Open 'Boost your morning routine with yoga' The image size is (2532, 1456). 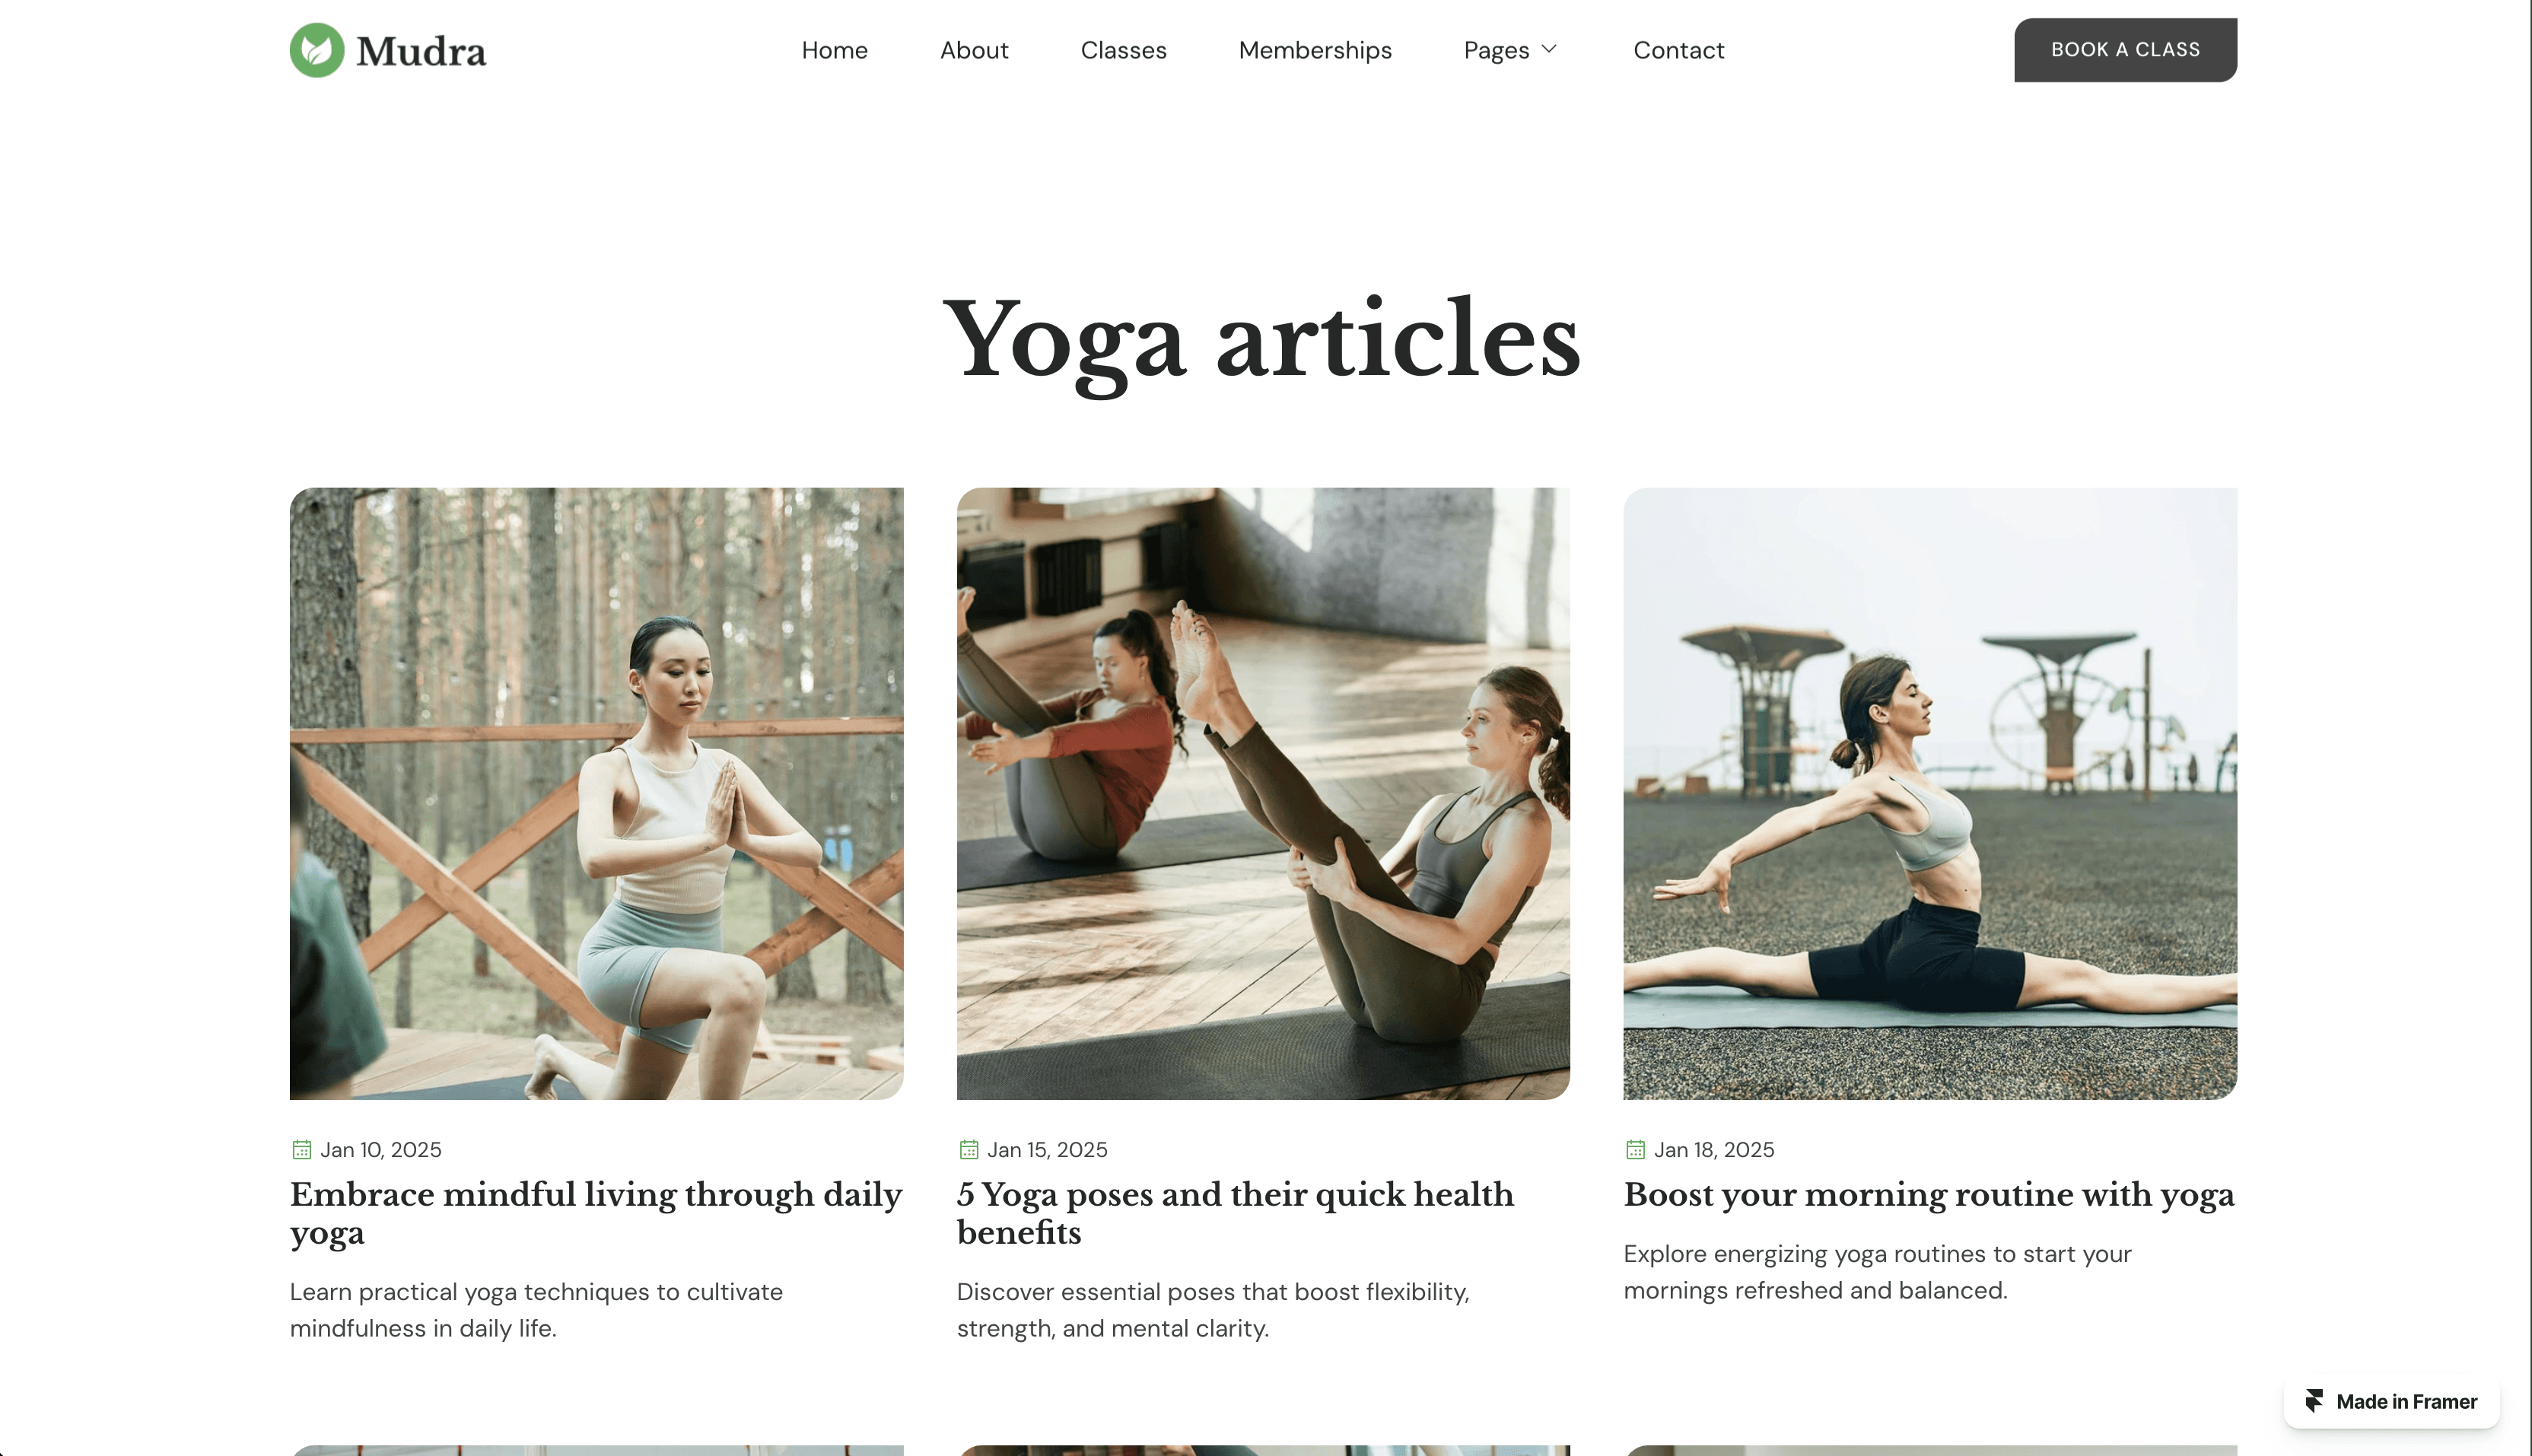click(x=1929, y=1194)
